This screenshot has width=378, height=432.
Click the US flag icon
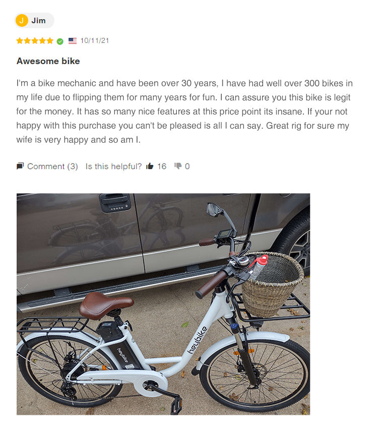(x=73, y=41)
